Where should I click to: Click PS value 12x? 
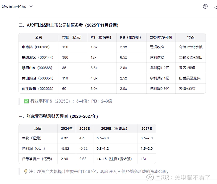94,57
